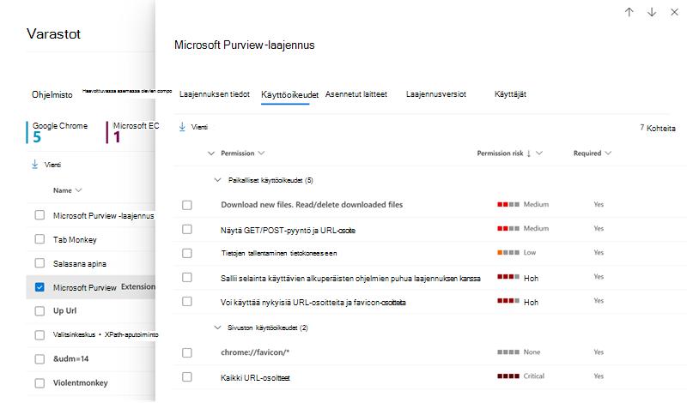
Task: Open the Up Url extension row
Action: [64, 310]
